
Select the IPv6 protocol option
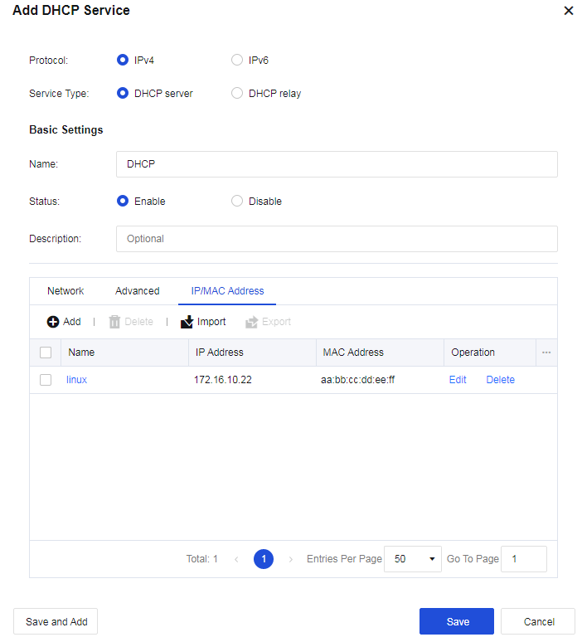point(237,60)
